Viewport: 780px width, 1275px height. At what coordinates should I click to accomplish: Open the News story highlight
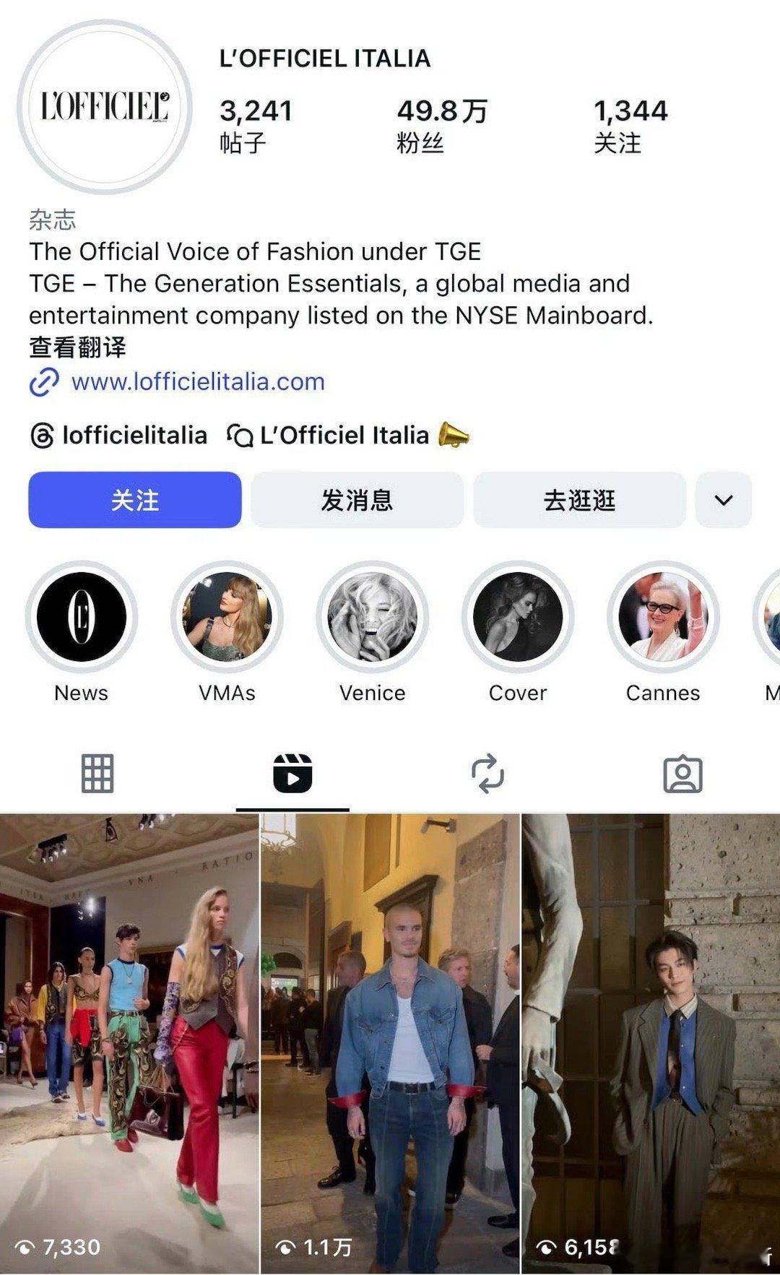click(x=82, y=617)
